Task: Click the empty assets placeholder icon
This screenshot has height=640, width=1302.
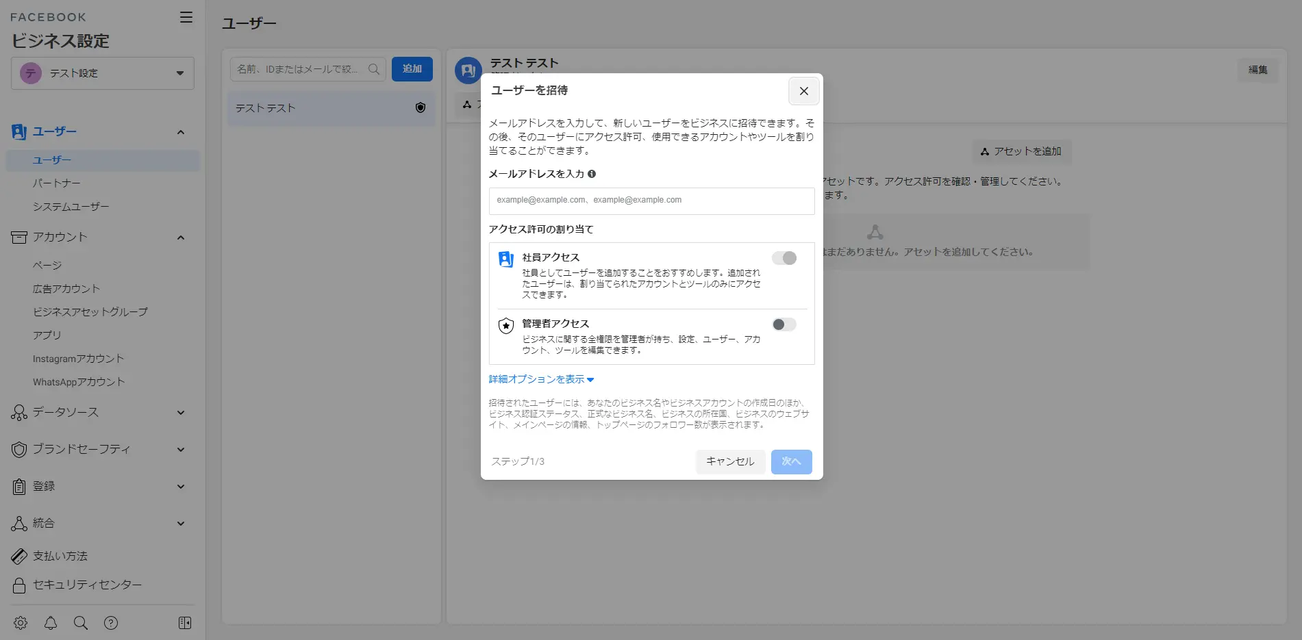Action: point(875,232)
